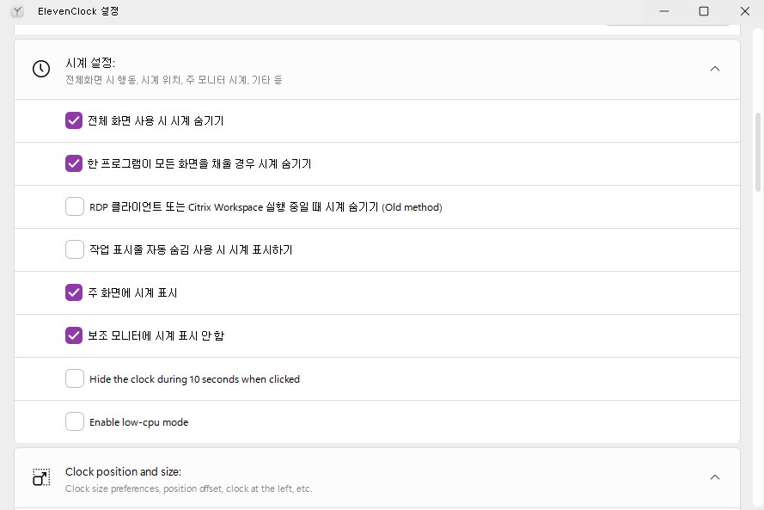Click the 시계 설정: section title
Screen dimensions: 764x510
[90, 63]
